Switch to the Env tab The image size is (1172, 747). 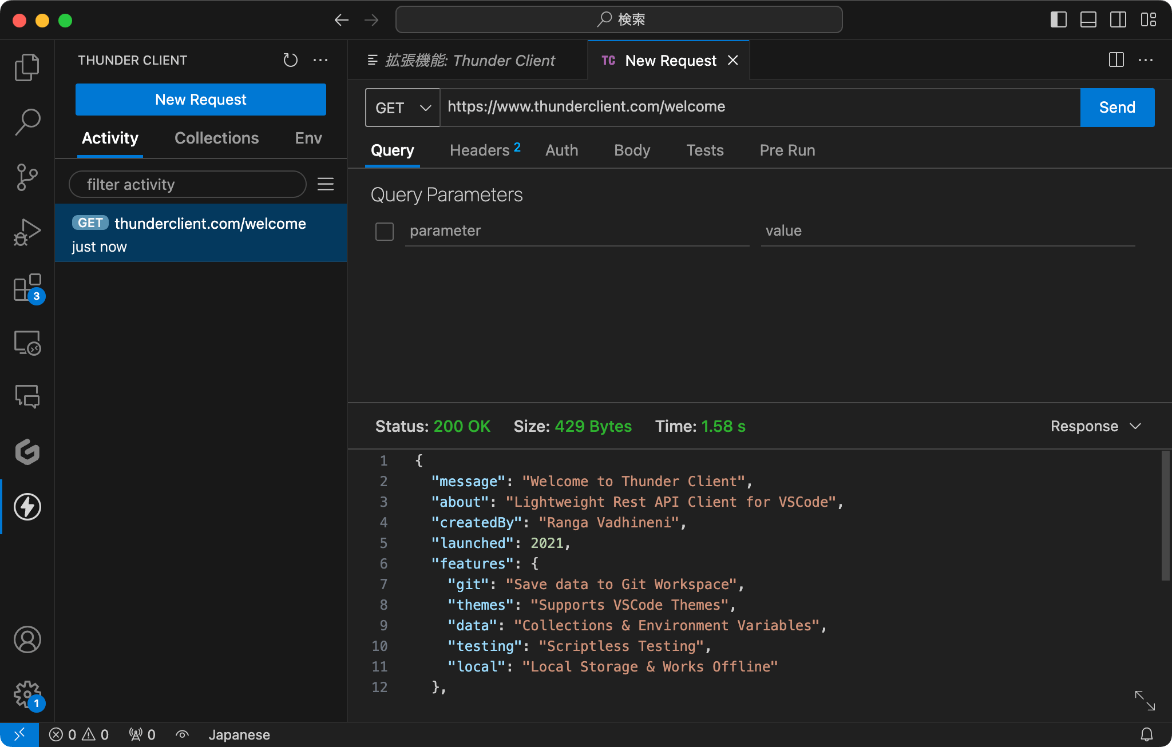point(308,138)
